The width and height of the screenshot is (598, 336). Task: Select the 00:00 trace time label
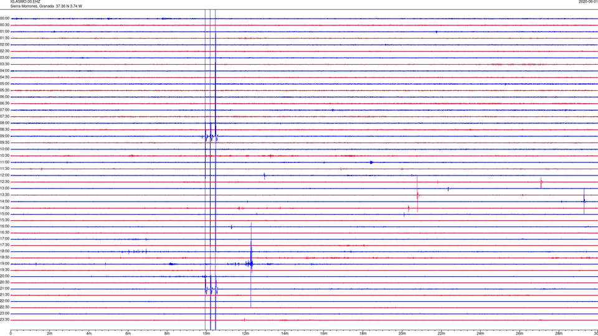pyautogui.click(x=4, y=18)
